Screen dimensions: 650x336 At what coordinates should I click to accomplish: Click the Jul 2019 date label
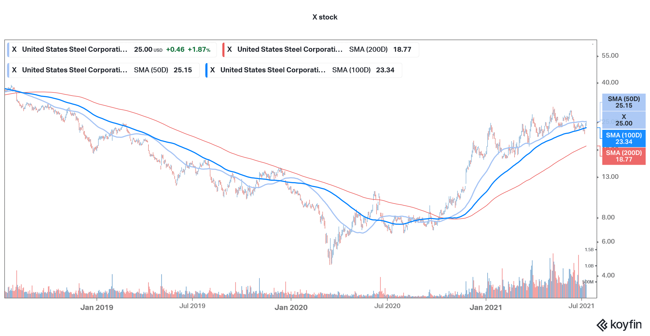tap(192, 306)
